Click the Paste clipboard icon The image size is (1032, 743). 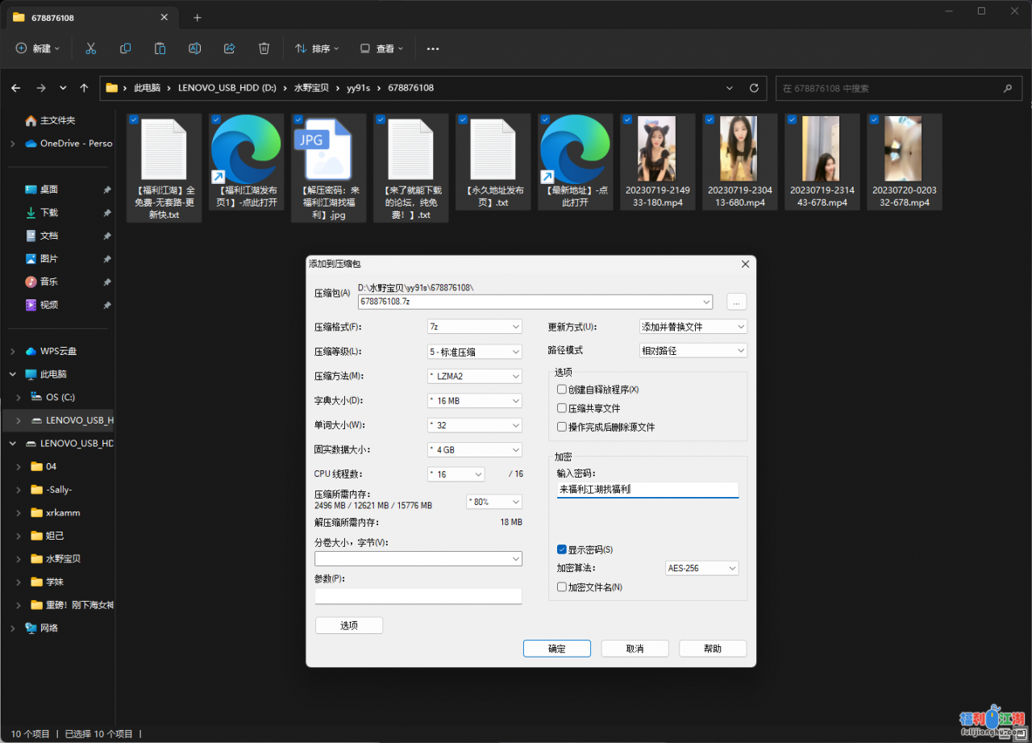click(160, 48)
